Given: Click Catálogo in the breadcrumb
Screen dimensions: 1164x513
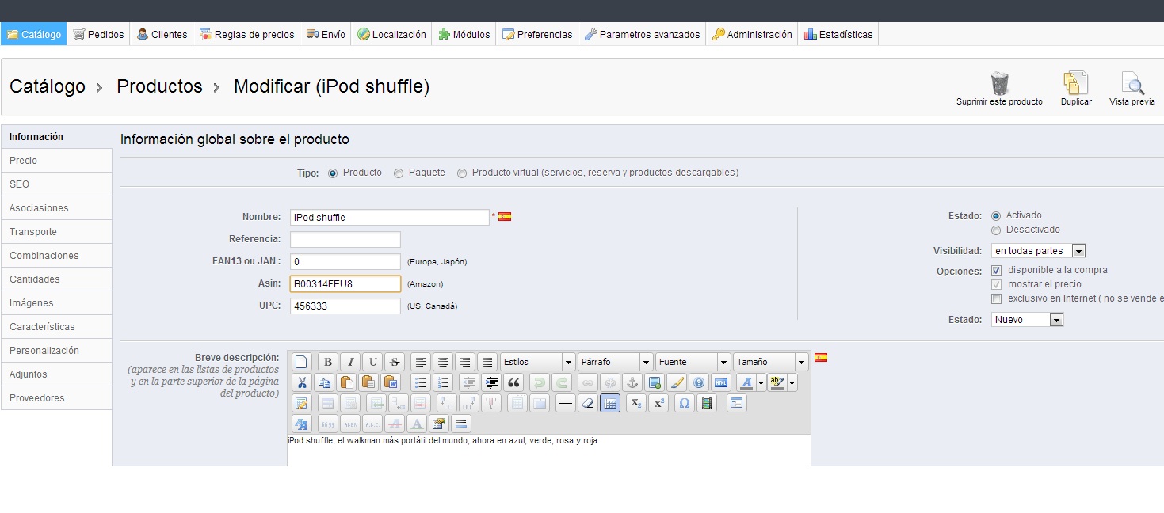Looking at the screenshot, I should [x=48, y=87].
